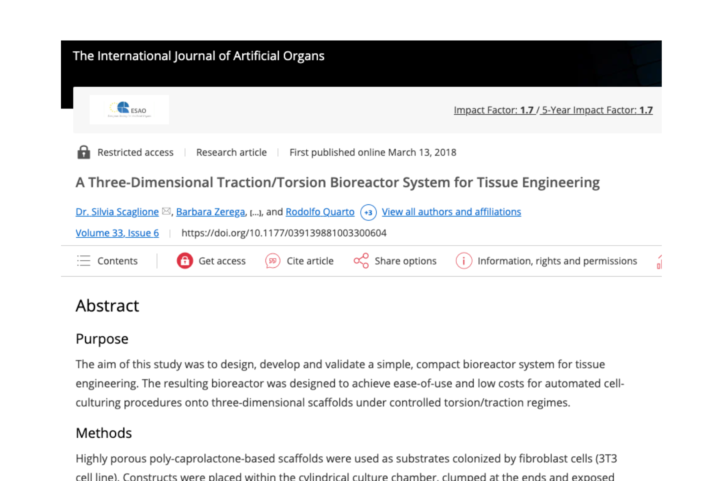722x481 pixels.
Task: Click the Methods subheading
Action: point(104,433)
